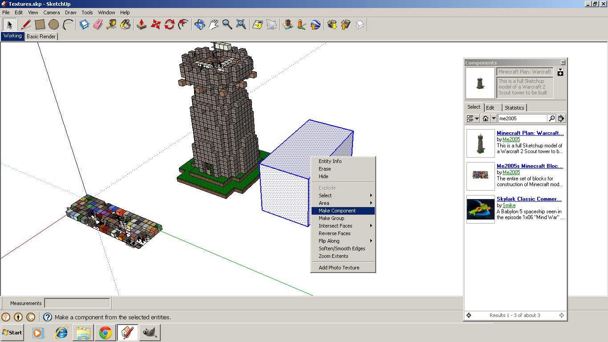Image resolution: width=608 pixels, height=342 pixels.
Task: Open the Minecraft Plan: Warcraft model link
Action: [x=530, y=133]
